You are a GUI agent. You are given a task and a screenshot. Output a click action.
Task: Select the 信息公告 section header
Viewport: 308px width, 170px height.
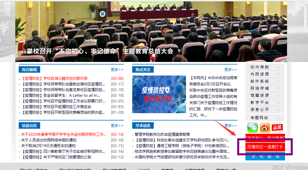pos(29,125)
